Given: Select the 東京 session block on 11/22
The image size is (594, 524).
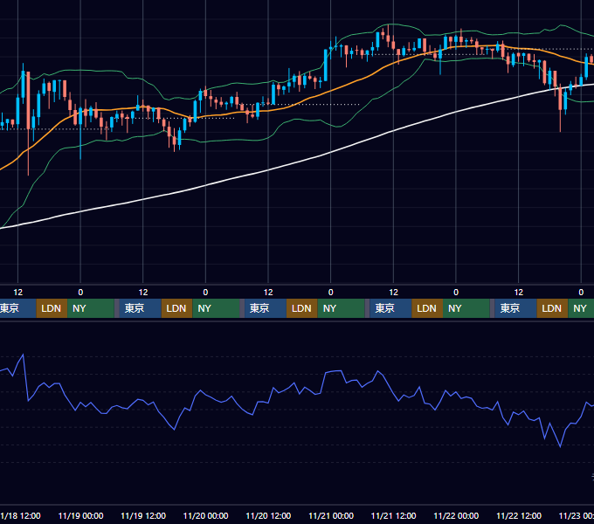Looking at the screenshot, I should click(516, 308).
